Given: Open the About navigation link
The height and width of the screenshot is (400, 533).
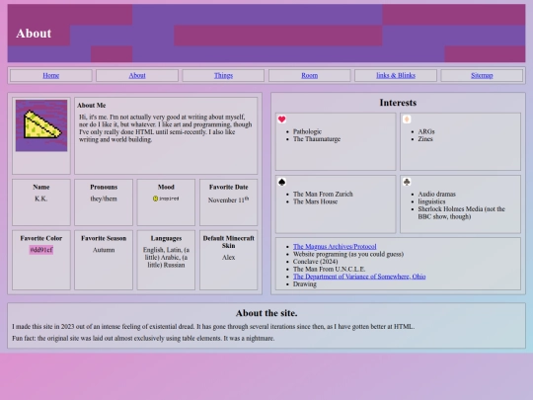Looking at the screenshot, I should coord(137,75).
